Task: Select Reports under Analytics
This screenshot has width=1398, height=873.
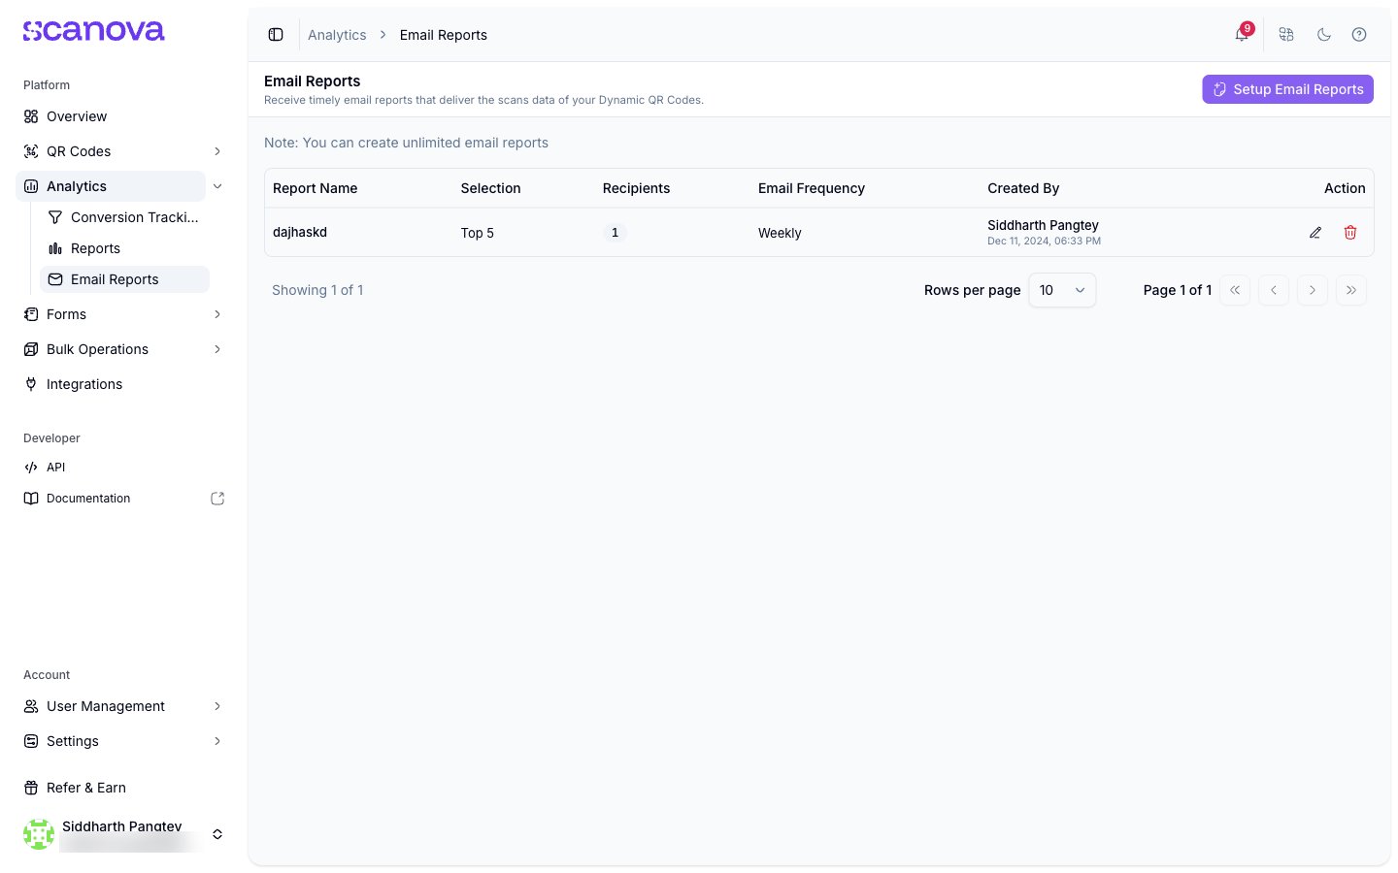Action: [124, 248]
